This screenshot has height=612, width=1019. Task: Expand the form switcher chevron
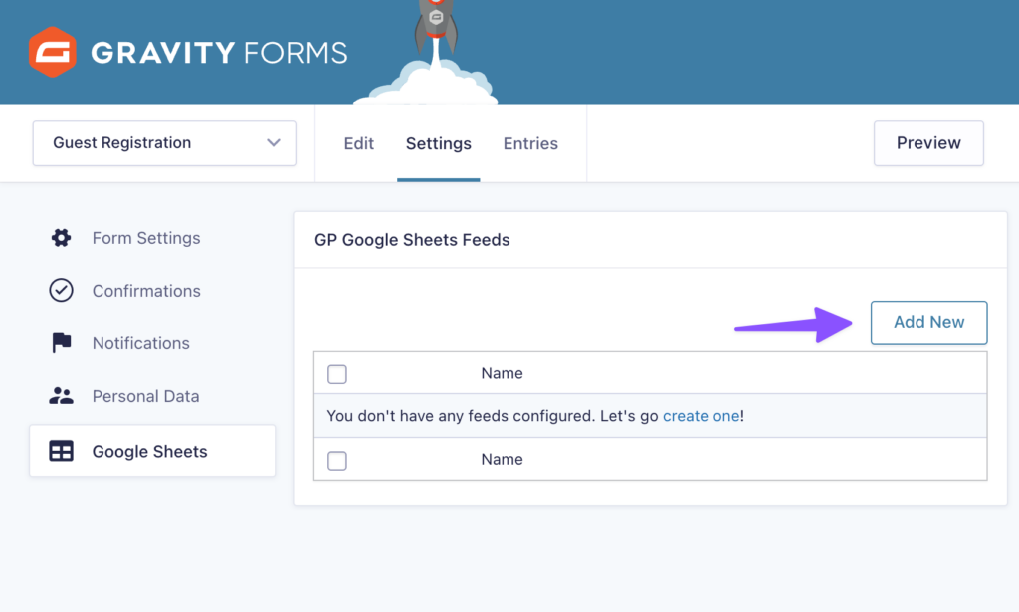[274, 143]
